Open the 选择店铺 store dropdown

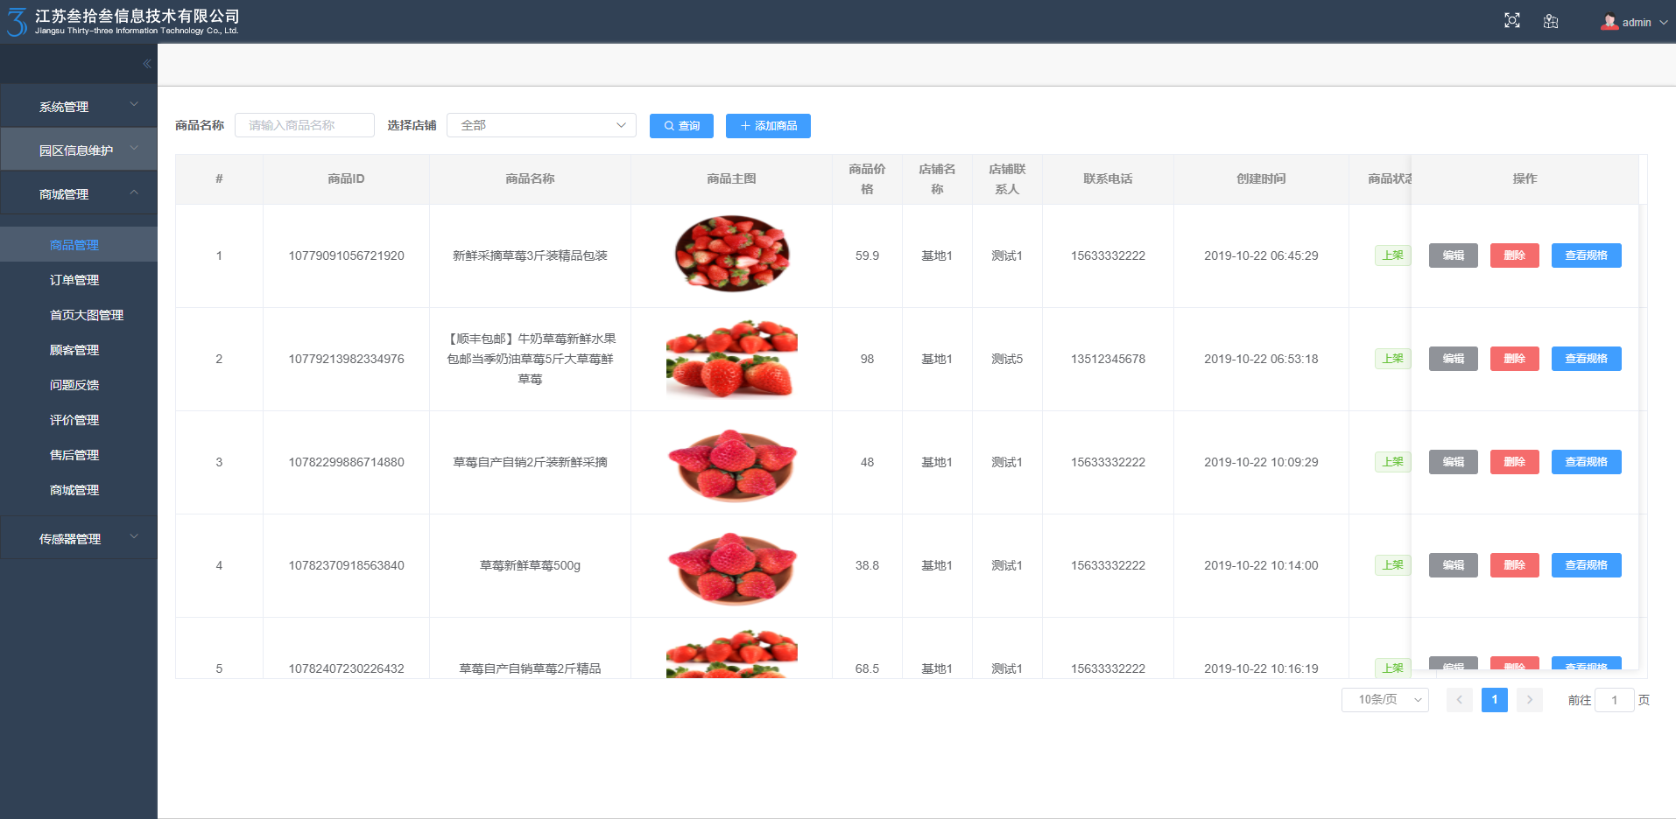tap(541, 125)
